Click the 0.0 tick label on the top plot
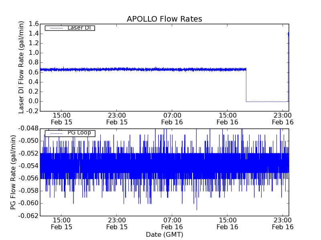The image size is (321, 240). 33,101
